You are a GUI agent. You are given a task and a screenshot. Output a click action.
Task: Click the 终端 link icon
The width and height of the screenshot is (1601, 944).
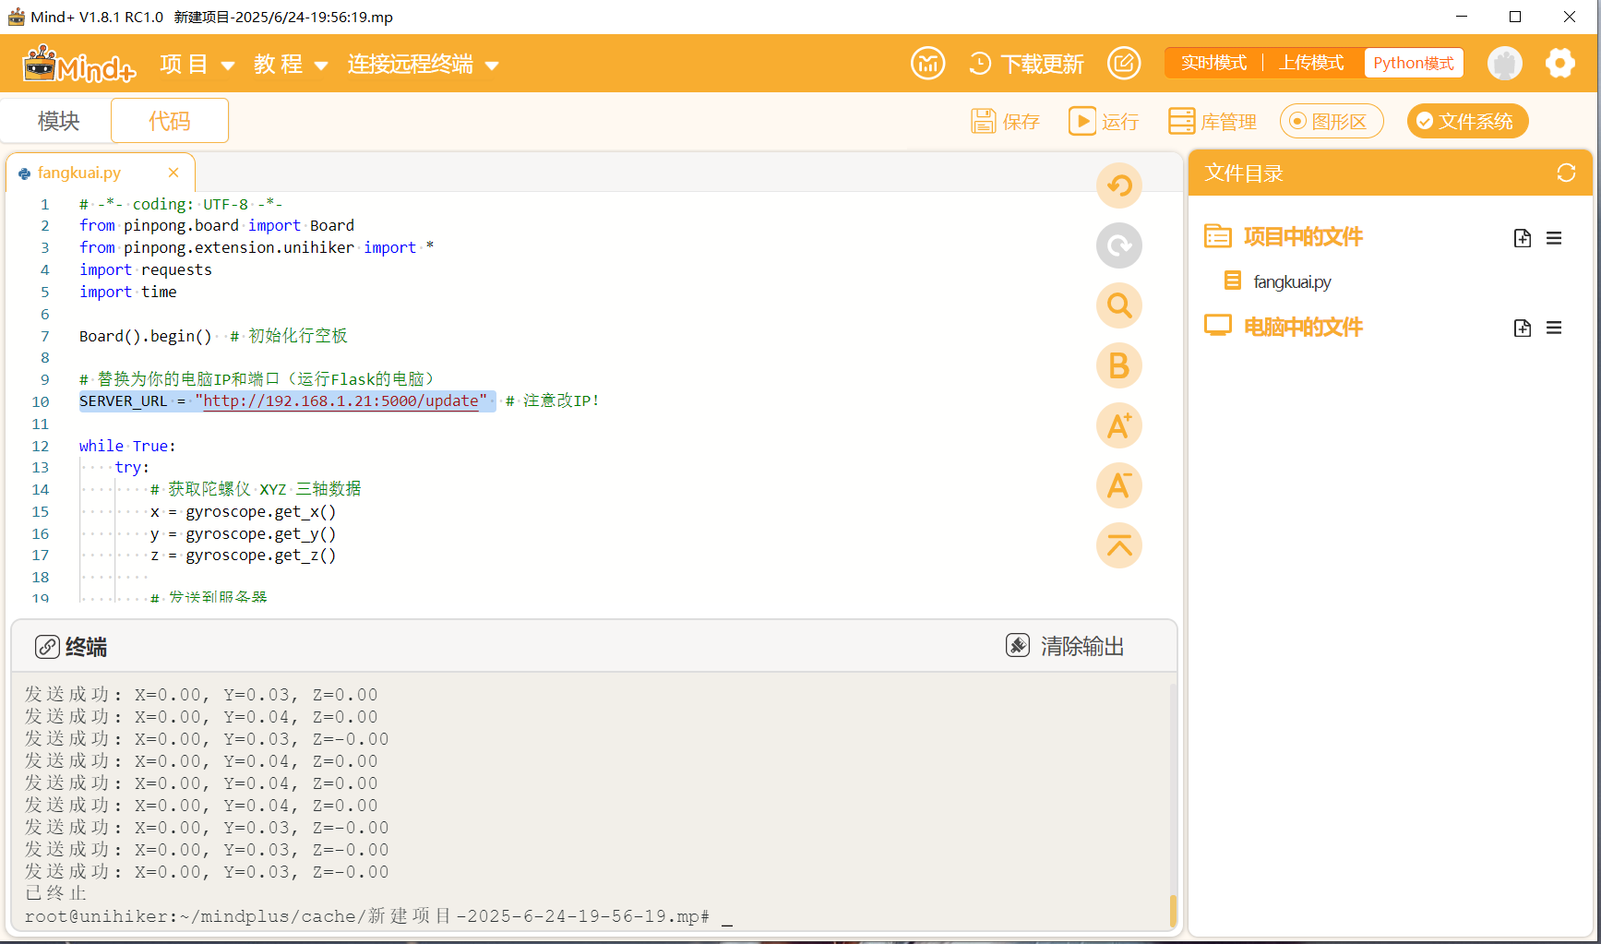tap(47, 647)
